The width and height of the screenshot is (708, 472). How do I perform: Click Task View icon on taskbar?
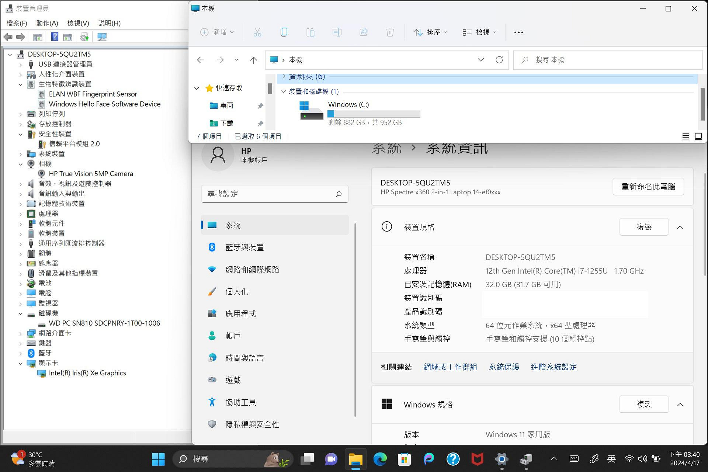pyautogui.click(x=307, y=459)
